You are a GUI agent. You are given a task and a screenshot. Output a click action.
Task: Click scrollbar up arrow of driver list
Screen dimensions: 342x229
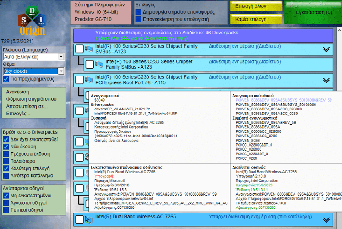tap(339, 31)
